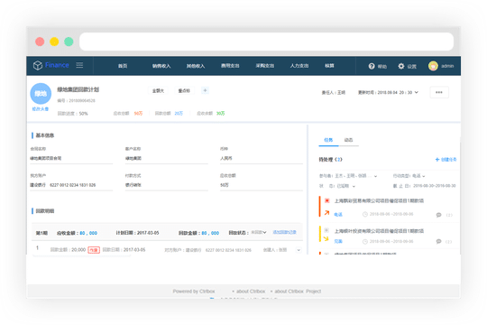Click the 50万 receivable amount field

coord(262,185)
